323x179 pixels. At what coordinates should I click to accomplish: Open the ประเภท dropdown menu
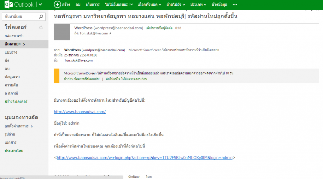[198, 4]
